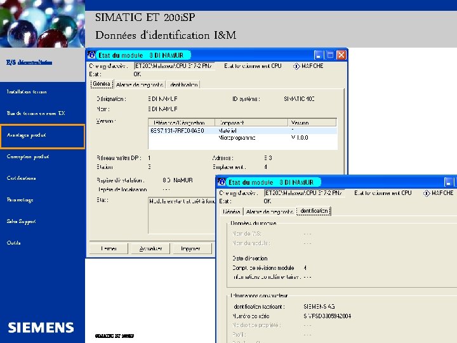This screenshot has width=457, height=343.
Task: Select Alarme de diagnostic tab in back window
Action: click(139, 84)
